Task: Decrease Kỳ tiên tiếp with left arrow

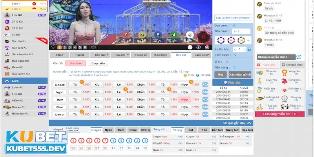Action: tap(234, 49)
